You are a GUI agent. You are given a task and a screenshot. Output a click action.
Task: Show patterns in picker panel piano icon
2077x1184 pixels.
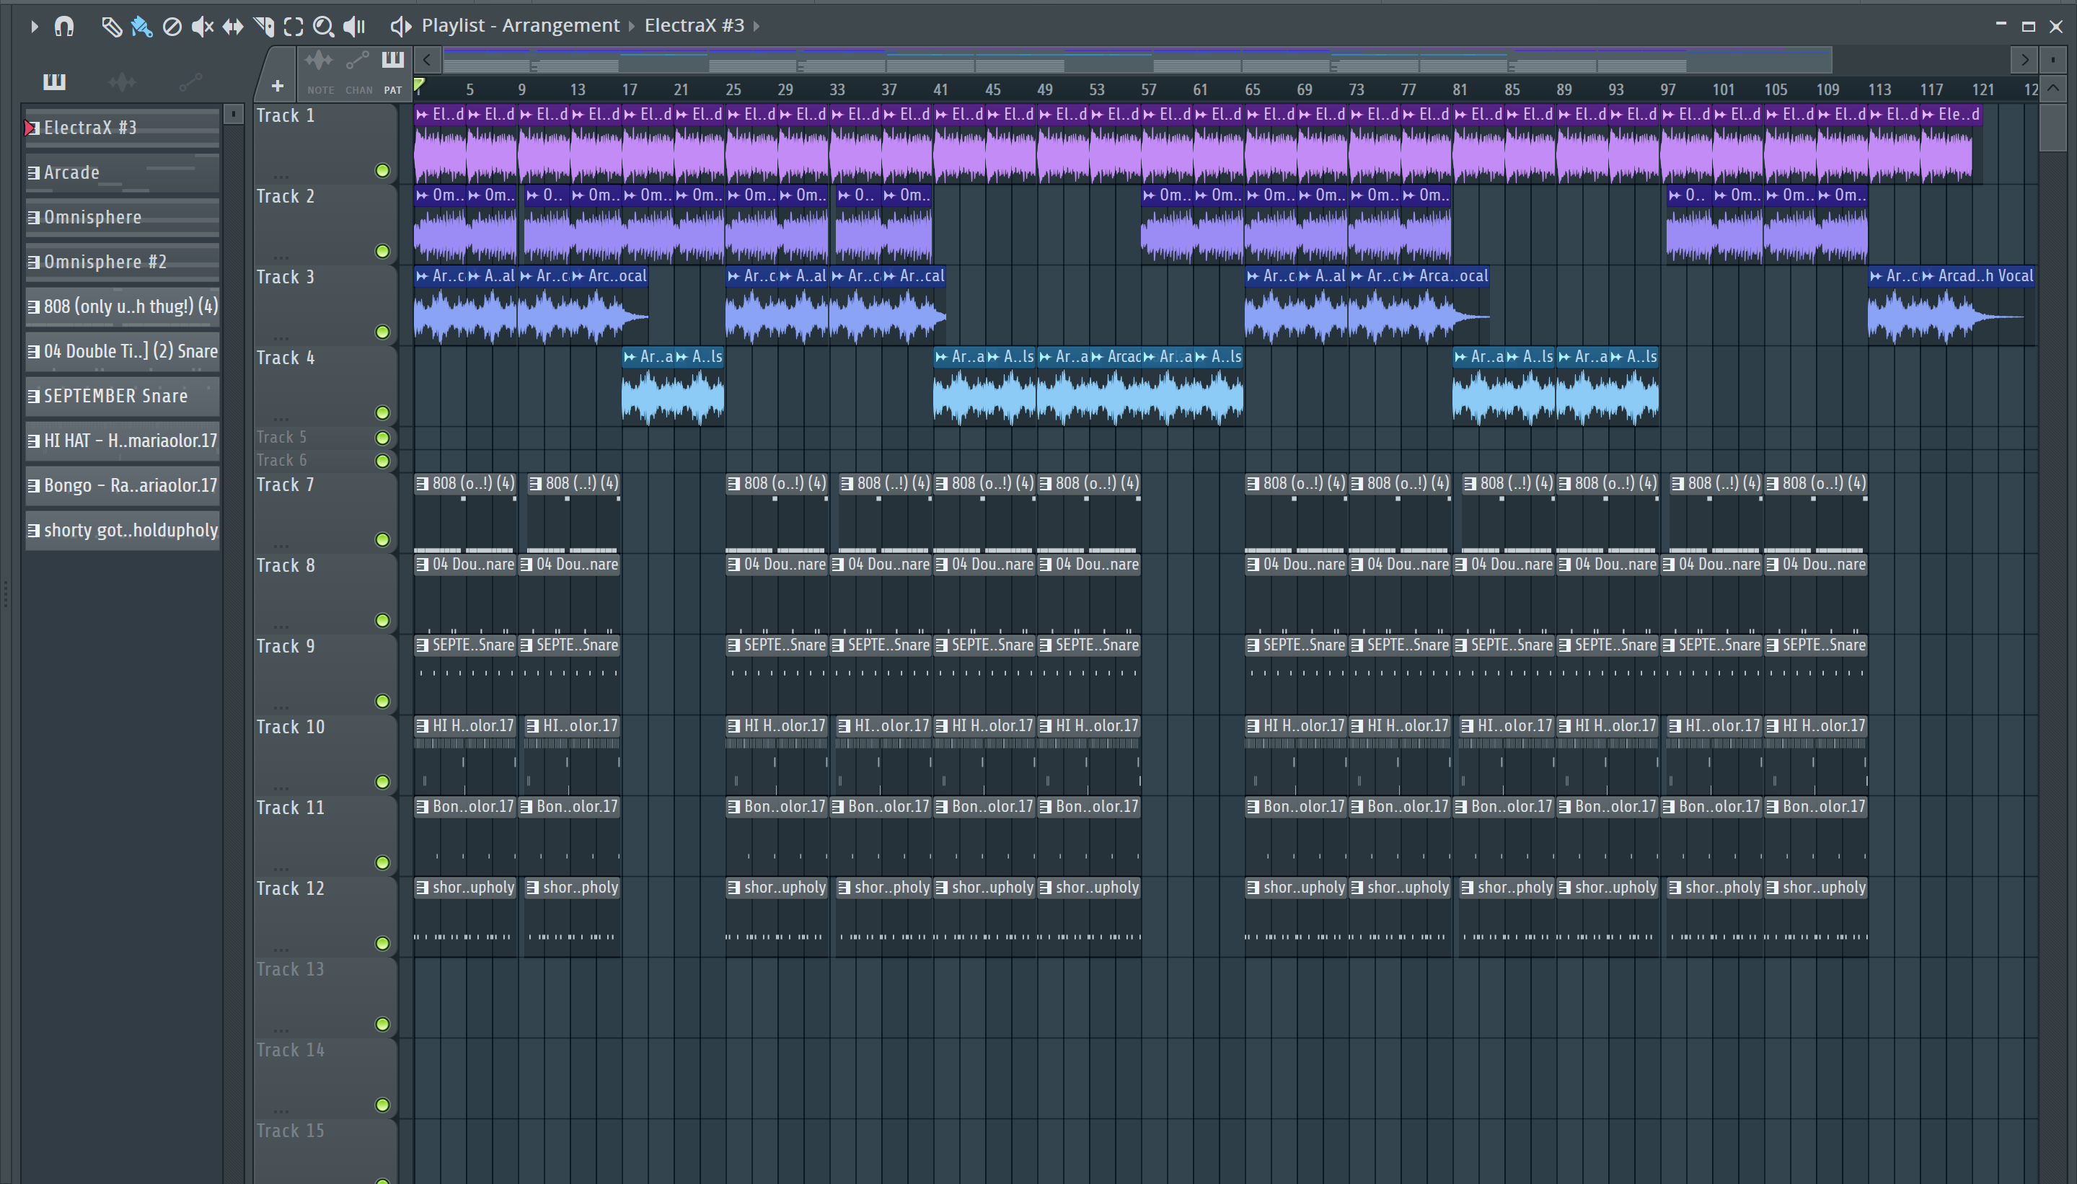pos(55,81)
